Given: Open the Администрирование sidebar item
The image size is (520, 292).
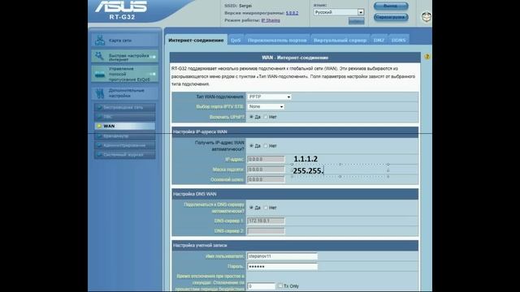Looking at the screenshot, I should point(124,145).
